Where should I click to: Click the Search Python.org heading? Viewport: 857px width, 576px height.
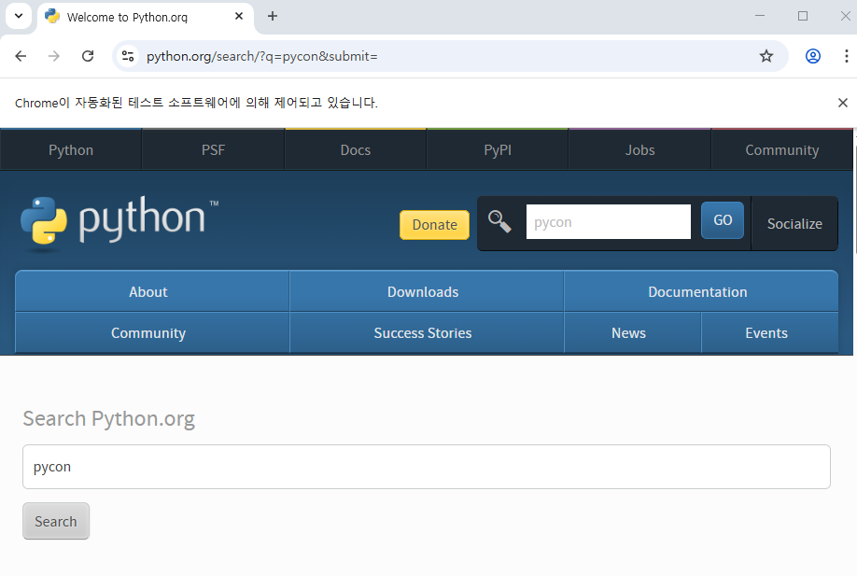click(109, 418)
